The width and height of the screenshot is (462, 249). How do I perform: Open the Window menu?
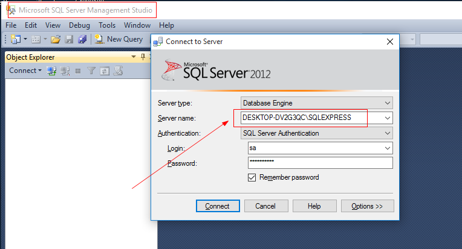point(137,25)
